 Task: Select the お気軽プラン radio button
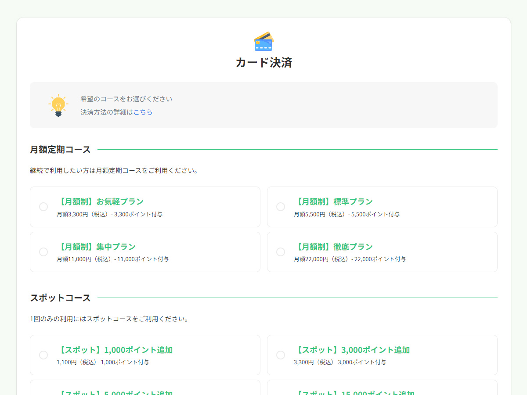point(43,207)
